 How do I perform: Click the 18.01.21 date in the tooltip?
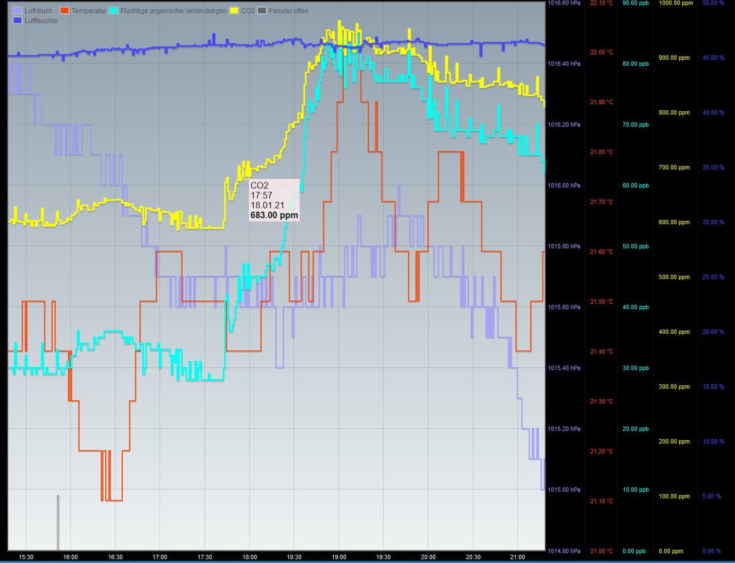(x=267, y=206)
